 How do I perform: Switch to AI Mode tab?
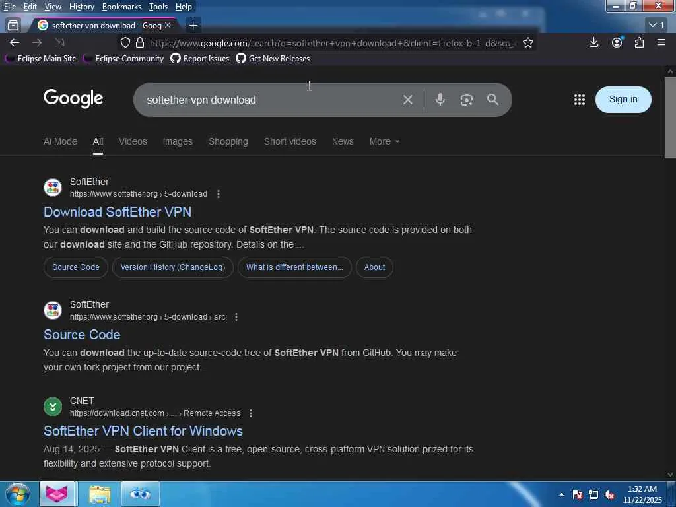coord(60,141)
